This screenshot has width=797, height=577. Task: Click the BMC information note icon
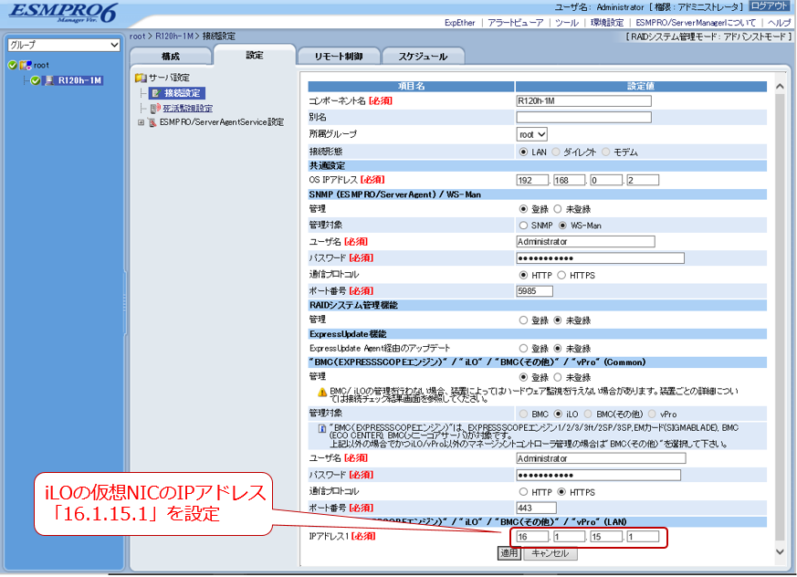click(322, 428)
